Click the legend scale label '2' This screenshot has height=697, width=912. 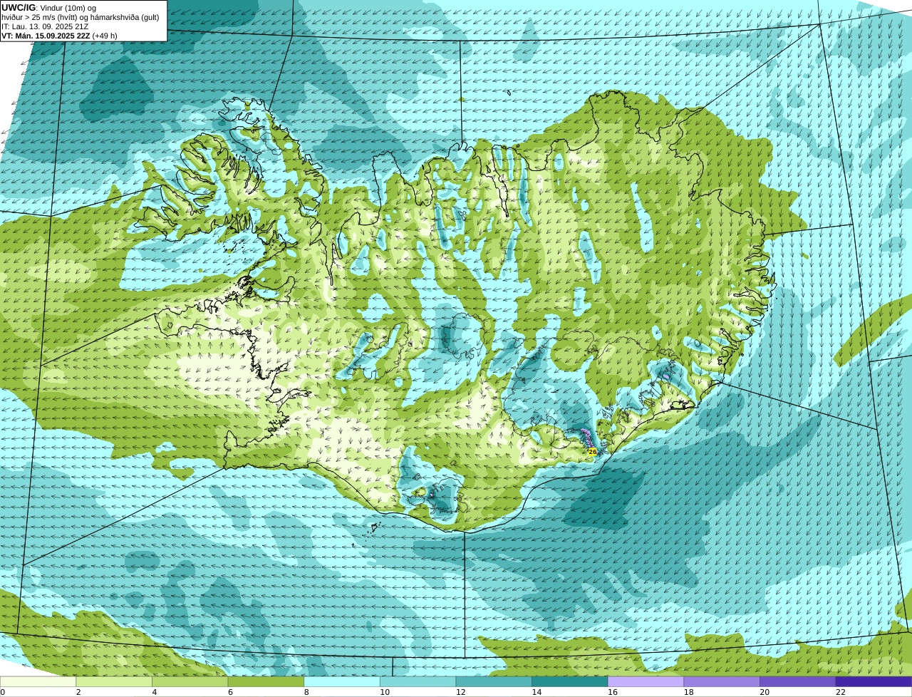[x=78, y=692]
